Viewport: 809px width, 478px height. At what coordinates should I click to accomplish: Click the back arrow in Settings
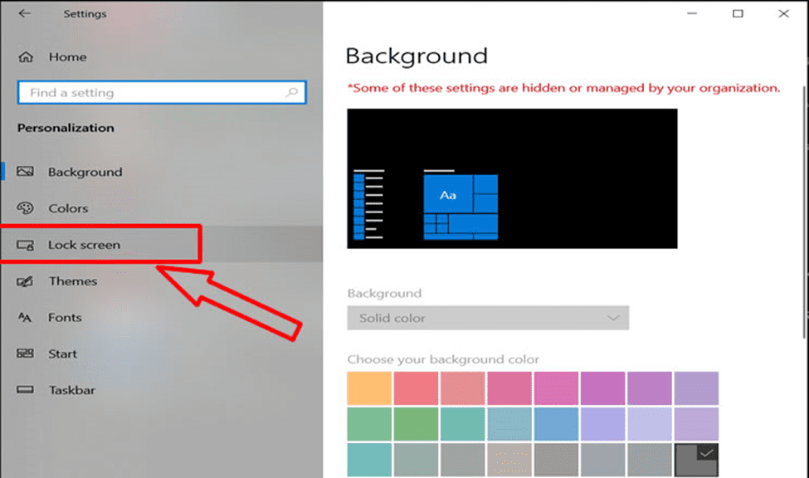click(x=24, y=13)
